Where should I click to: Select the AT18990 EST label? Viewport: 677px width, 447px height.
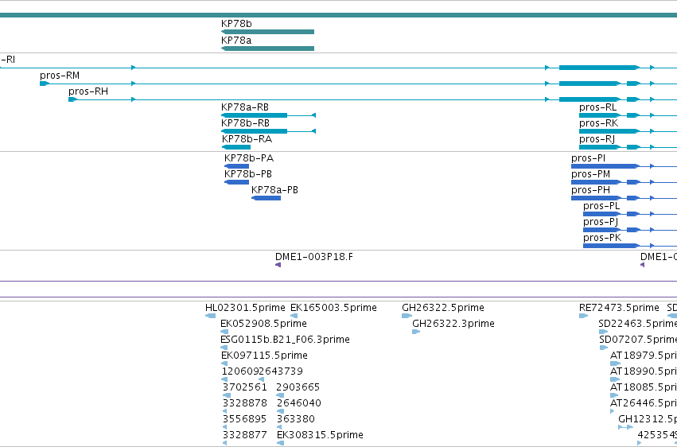[644, 371]
